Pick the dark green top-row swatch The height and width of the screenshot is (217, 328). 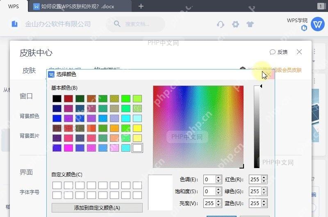point(80,99)
